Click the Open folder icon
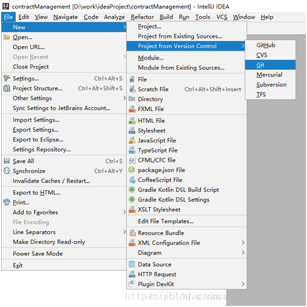Image resolution: width=307 pixels, height=307 pixels. coord(7,37)
